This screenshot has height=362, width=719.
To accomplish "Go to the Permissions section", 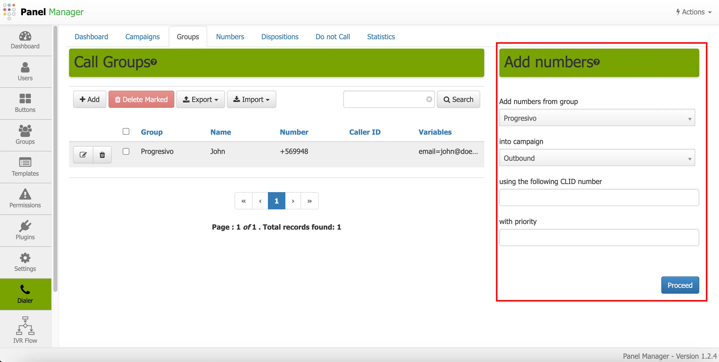I will point(25,198).
